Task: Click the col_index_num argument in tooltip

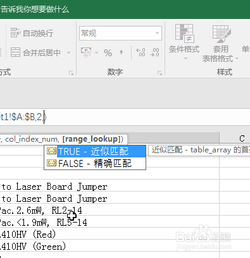Action: click(x=31, y=139)
